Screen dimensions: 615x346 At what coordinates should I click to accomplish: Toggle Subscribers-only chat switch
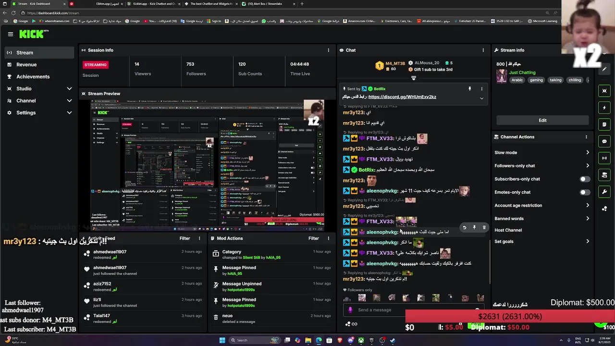tap(584, 179)
